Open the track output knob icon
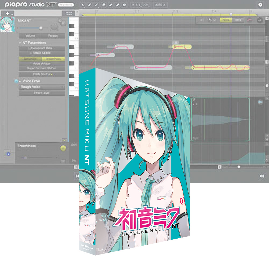Viewport: 269px width, 269px height. [x=54, y=27]
